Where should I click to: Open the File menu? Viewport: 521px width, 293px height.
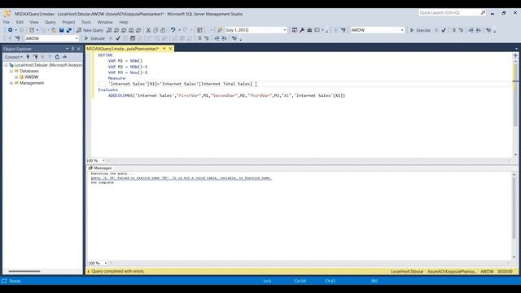point(7,22)
